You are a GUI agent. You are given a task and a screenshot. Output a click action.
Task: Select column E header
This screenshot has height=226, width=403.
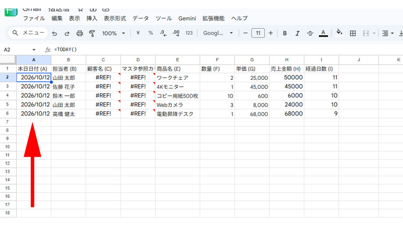coord(177,60)
